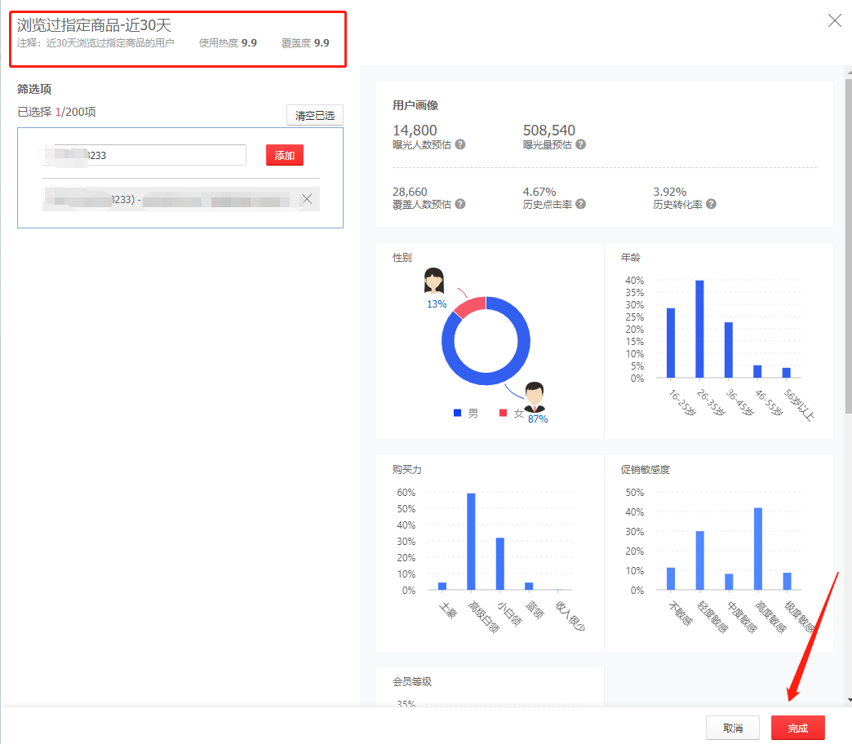Toggle the 男 legend item
The width and height of the screenshot is (852, 744).
466,414
